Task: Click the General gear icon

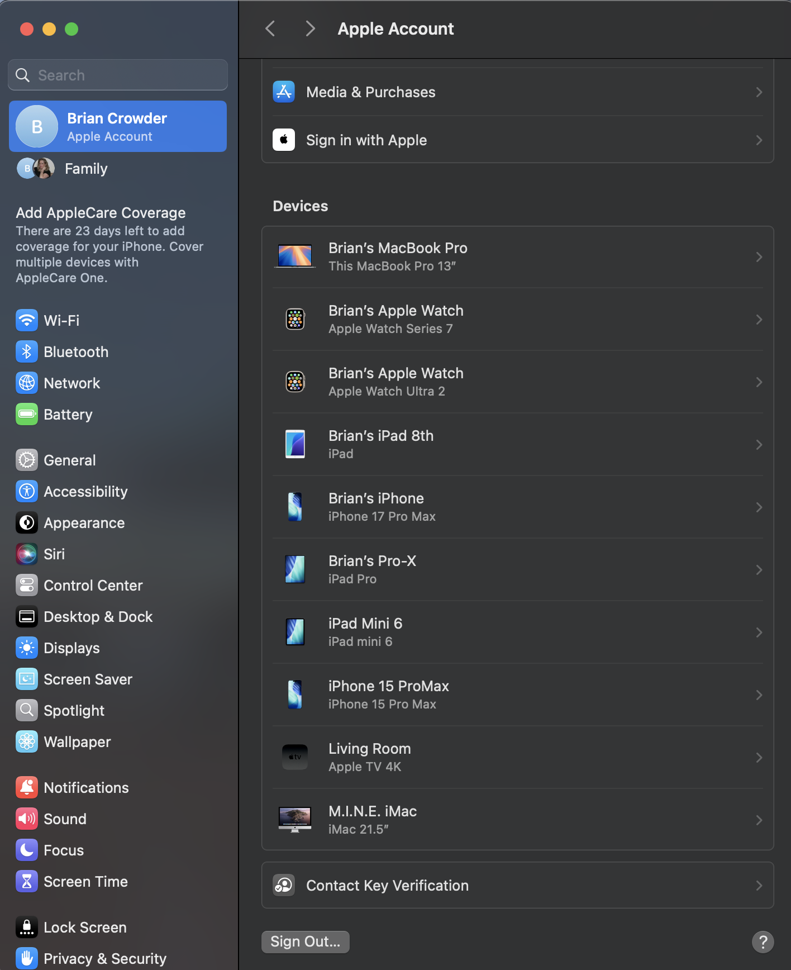Action: click(x=27, y=460)
